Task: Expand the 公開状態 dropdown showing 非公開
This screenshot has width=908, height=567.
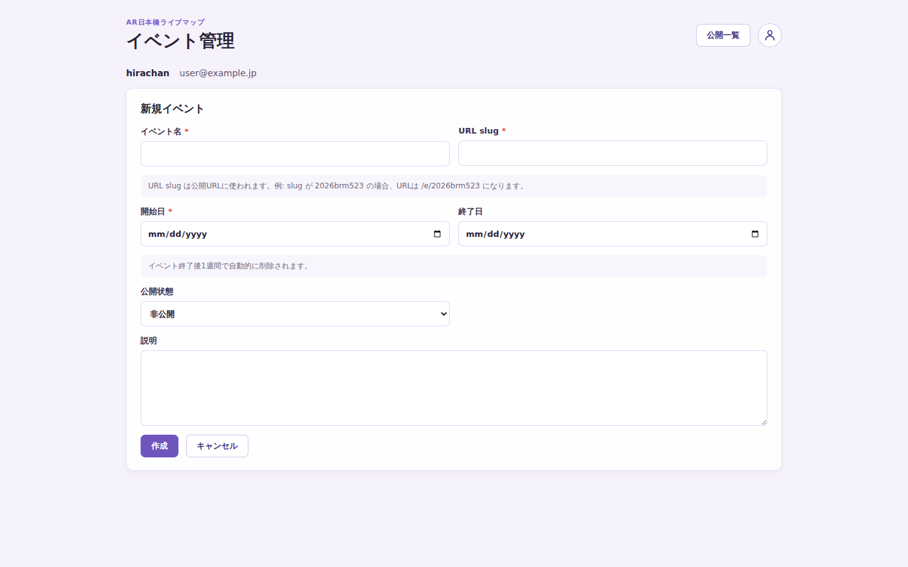Action: click(x=295, y=314)
